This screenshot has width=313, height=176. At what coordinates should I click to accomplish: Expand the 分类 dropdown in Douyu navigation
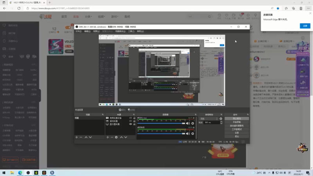click(x=88, y=16)
